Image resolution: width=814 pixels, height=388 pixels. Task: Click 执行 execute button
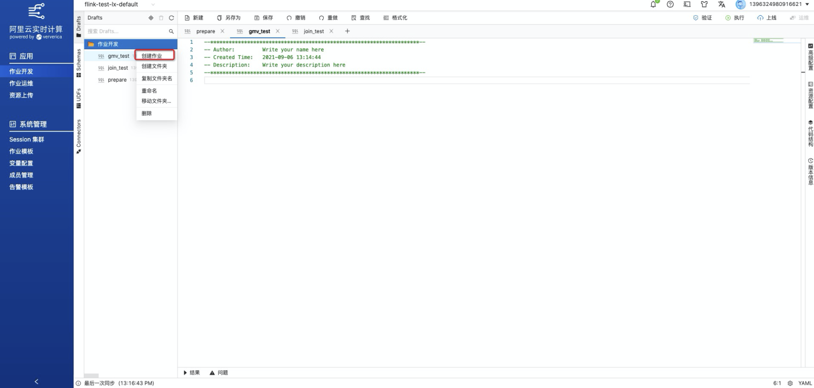tap(734, 18)
